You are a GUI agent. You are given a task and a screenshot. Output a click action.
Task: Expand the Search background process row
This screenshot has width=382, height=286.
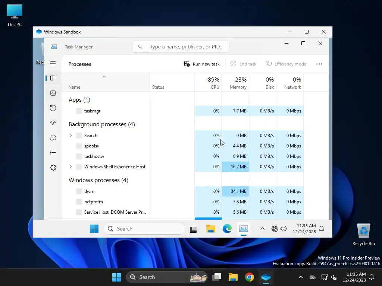point(71,136)
